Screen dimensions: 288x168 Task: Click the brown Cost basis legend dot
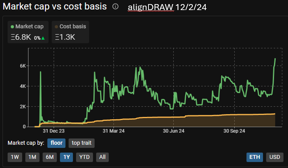(56, 27)
